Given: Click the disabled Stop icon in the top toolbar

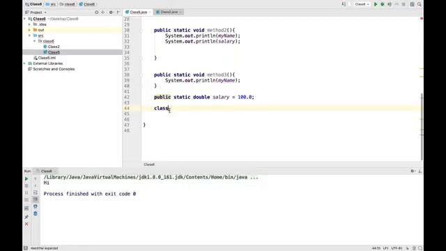Looking at the screenshot, I should pos(403,4).
